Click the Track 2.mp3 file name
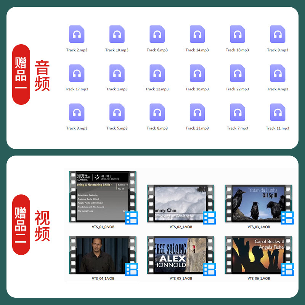This screenshot has height=305, width=305. (x=77, y=50)
